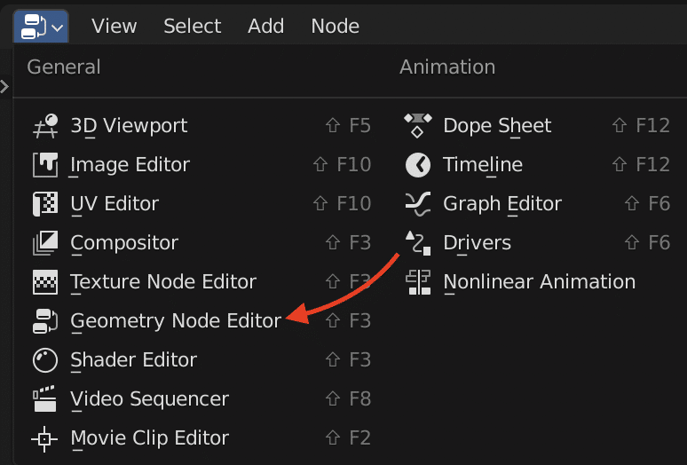The height and width of the screenshot is (465, 687).
Task: Select the UV Editor checker icon
Action: pos(45,203)
